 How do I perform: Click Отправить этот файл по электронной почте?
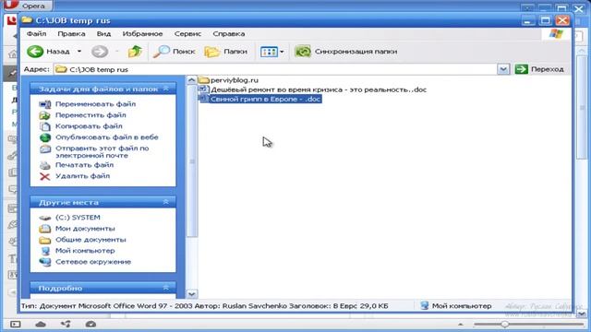pyautogui.click(x=103, y=151)
